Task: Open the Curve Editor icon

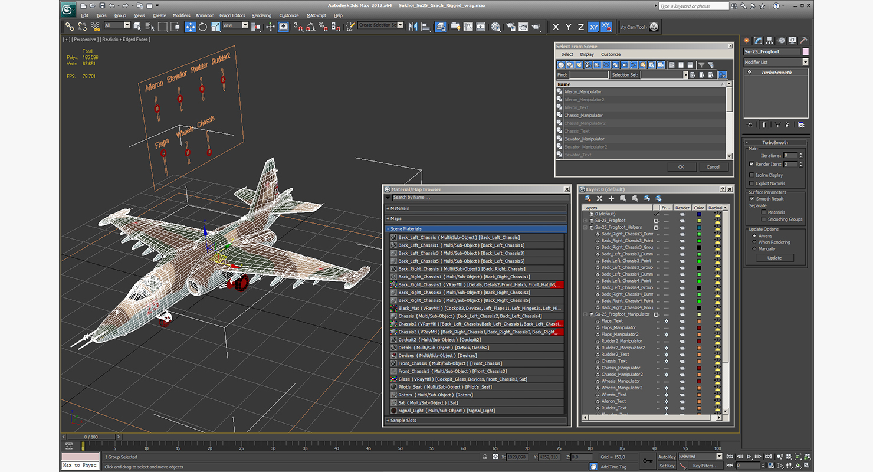Action: 468,27
